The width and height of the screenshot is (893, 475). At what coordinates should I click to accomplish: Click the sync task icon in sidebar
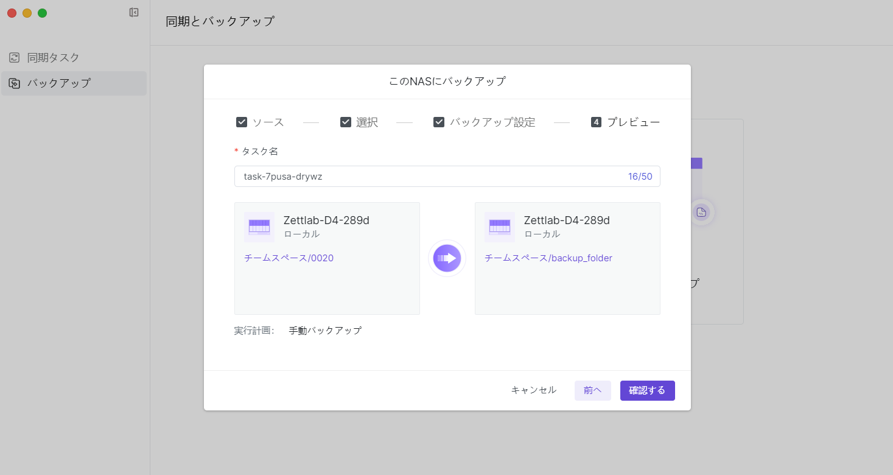coord(14,58)
